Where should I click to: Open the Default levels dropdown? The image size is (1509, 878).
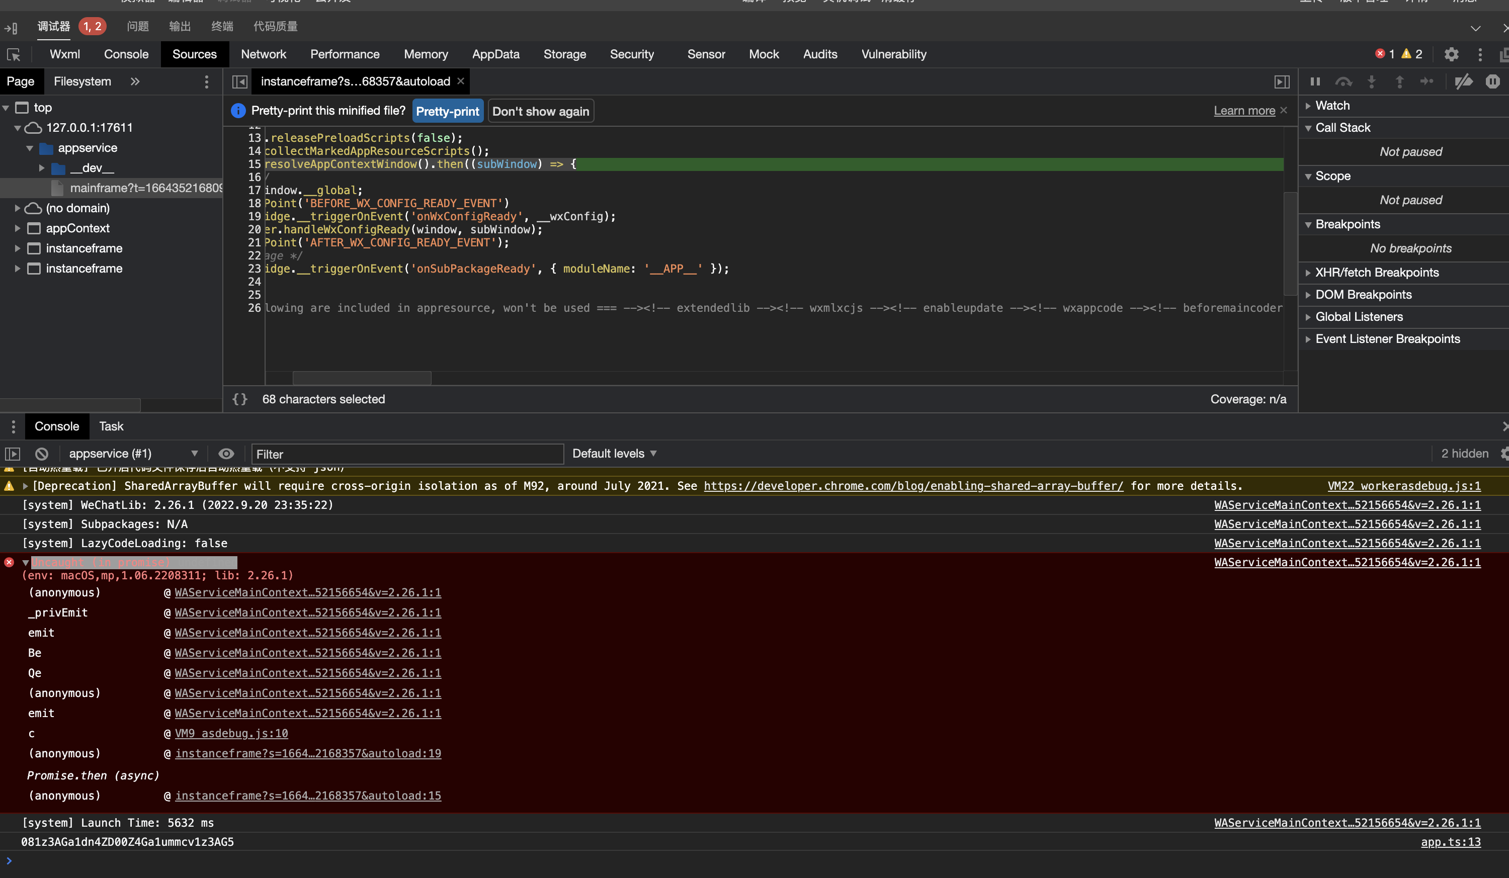(614, 454)
